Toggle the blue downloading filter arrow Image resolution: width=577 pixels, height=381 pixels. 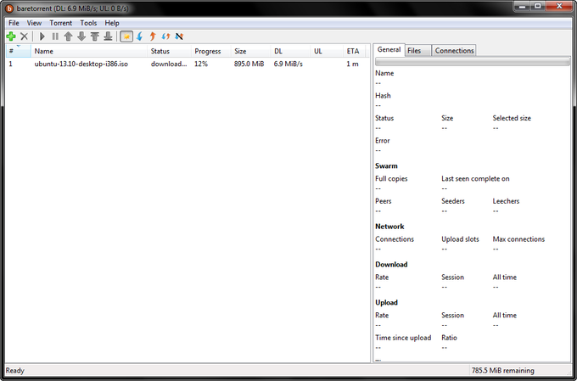coord(139,36)
